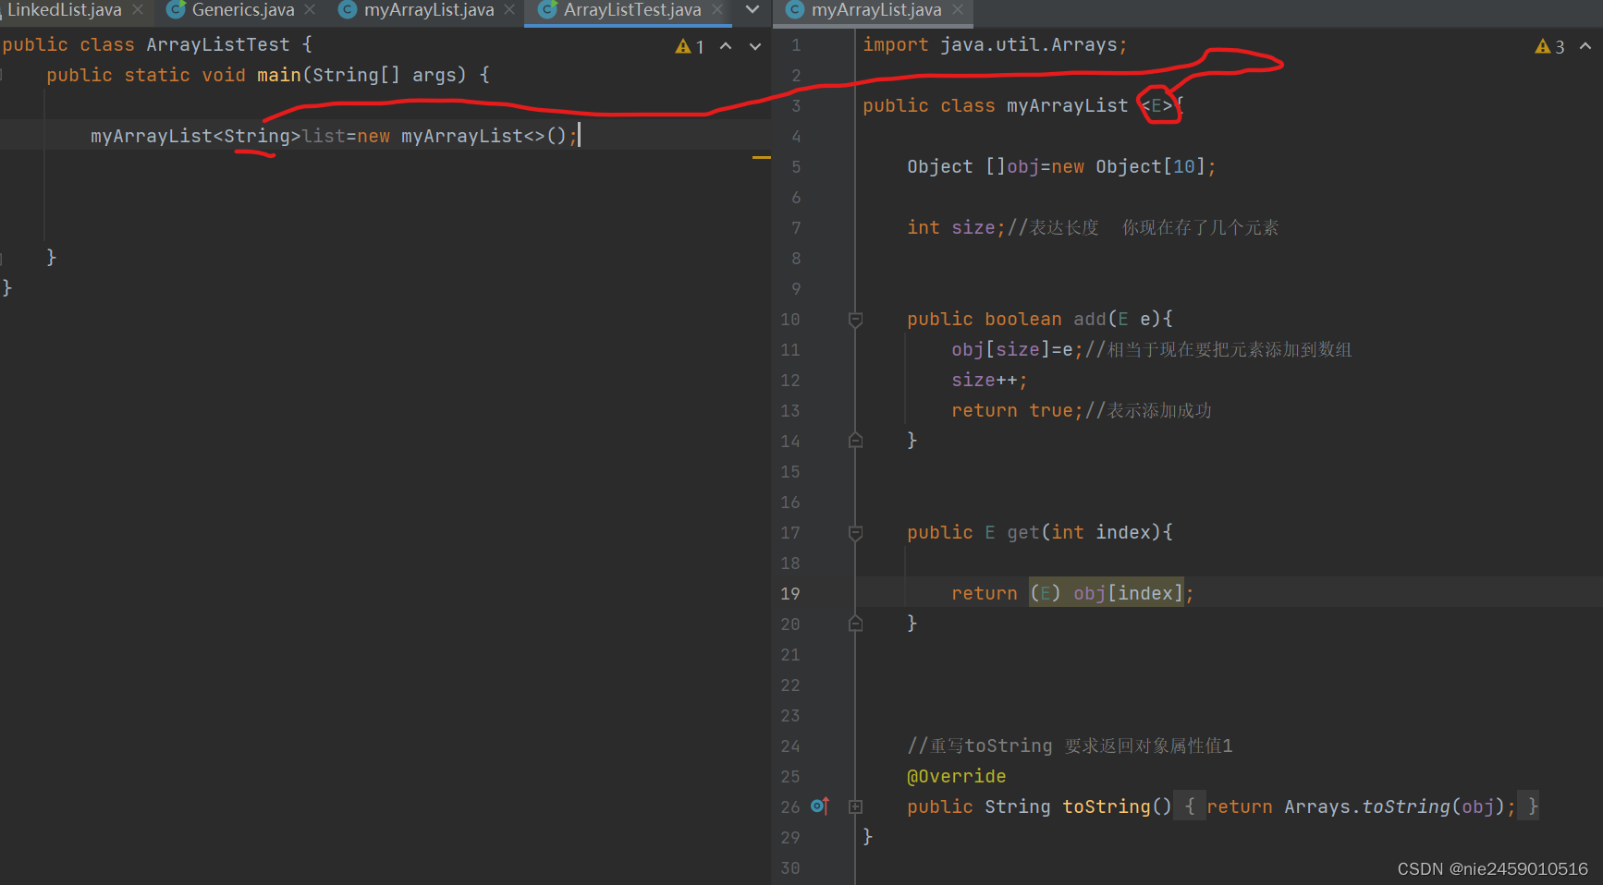Click line number 10 in the gutter
The height and width of the screenshot is (885, 1603).
[789, 320]
